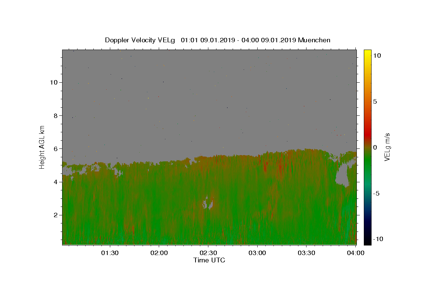Click the '01:30' time axis label
Screen dimensions: 441x294
110,253
